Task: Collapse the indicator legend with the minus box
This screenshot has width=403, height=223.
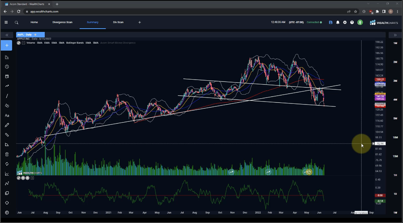Action: tap(23, 43)
